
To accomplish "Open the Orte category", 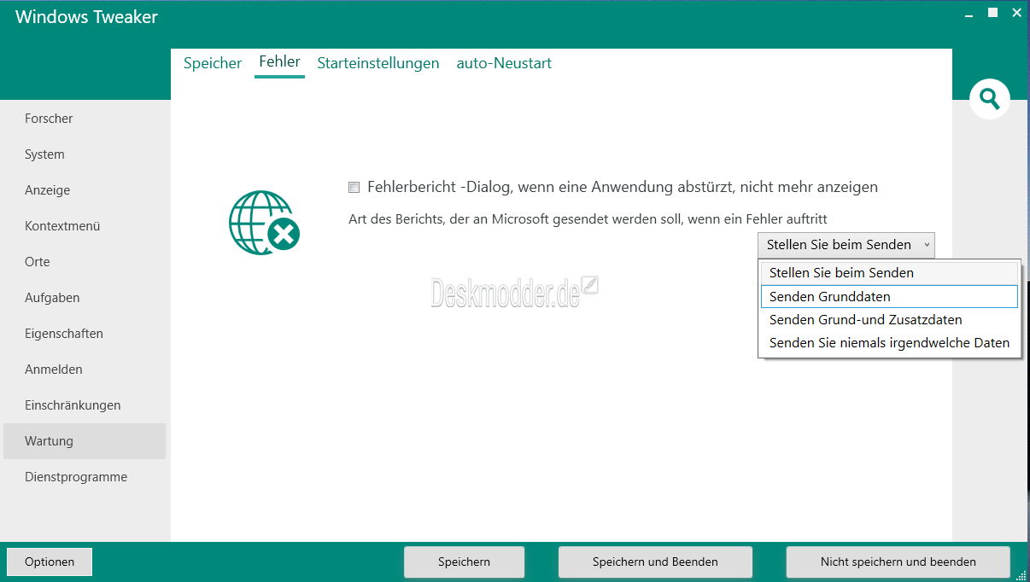I will click(85, 262).
